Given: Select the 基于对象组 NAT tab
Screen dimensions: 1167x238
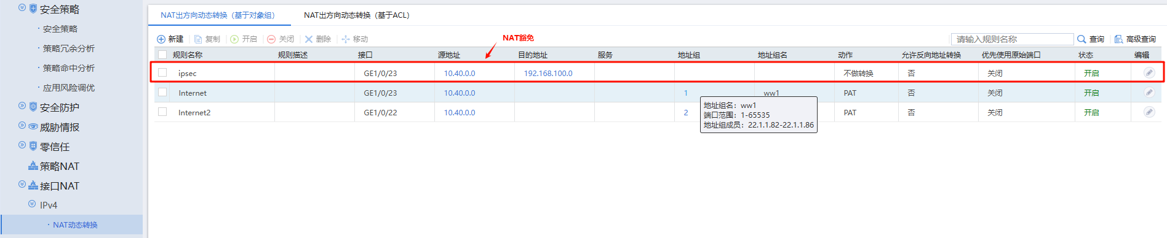Looking at the screenshot, I should coord(218,15).
